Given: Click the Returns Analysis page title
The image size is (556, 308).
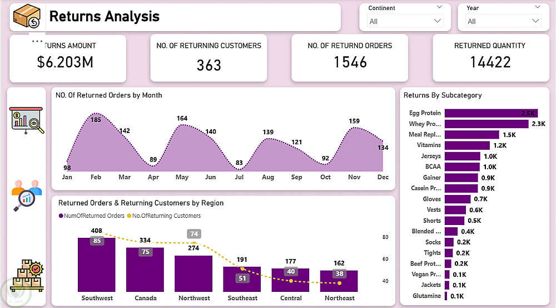Looking at the screenshot, I should (105, 16).
